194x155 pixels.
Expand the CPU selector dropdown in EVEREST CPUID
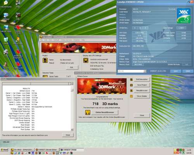(145, 71)
